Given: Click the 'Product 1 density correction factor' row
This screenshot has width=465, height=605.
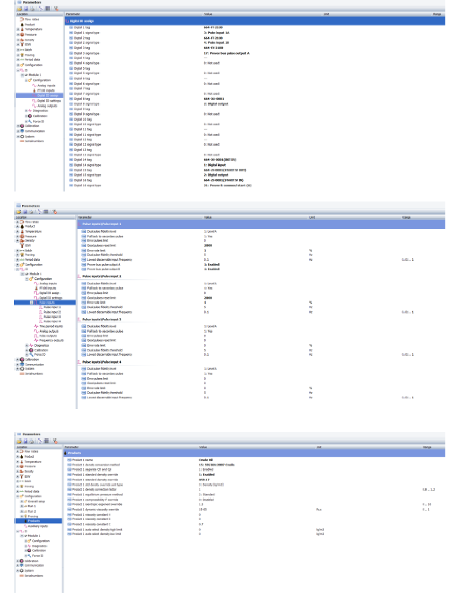Looking at the screenshot, I should pyautogui.click(x=254, y=490).
